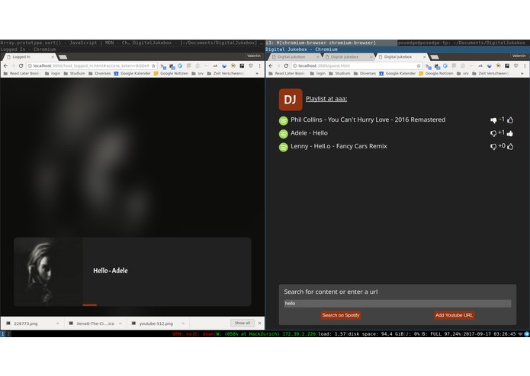Image resolution: width=530 pixels, height=376 pixels.
Task: Reload the guest.html page in right window
Action: [x=286, y=65]
